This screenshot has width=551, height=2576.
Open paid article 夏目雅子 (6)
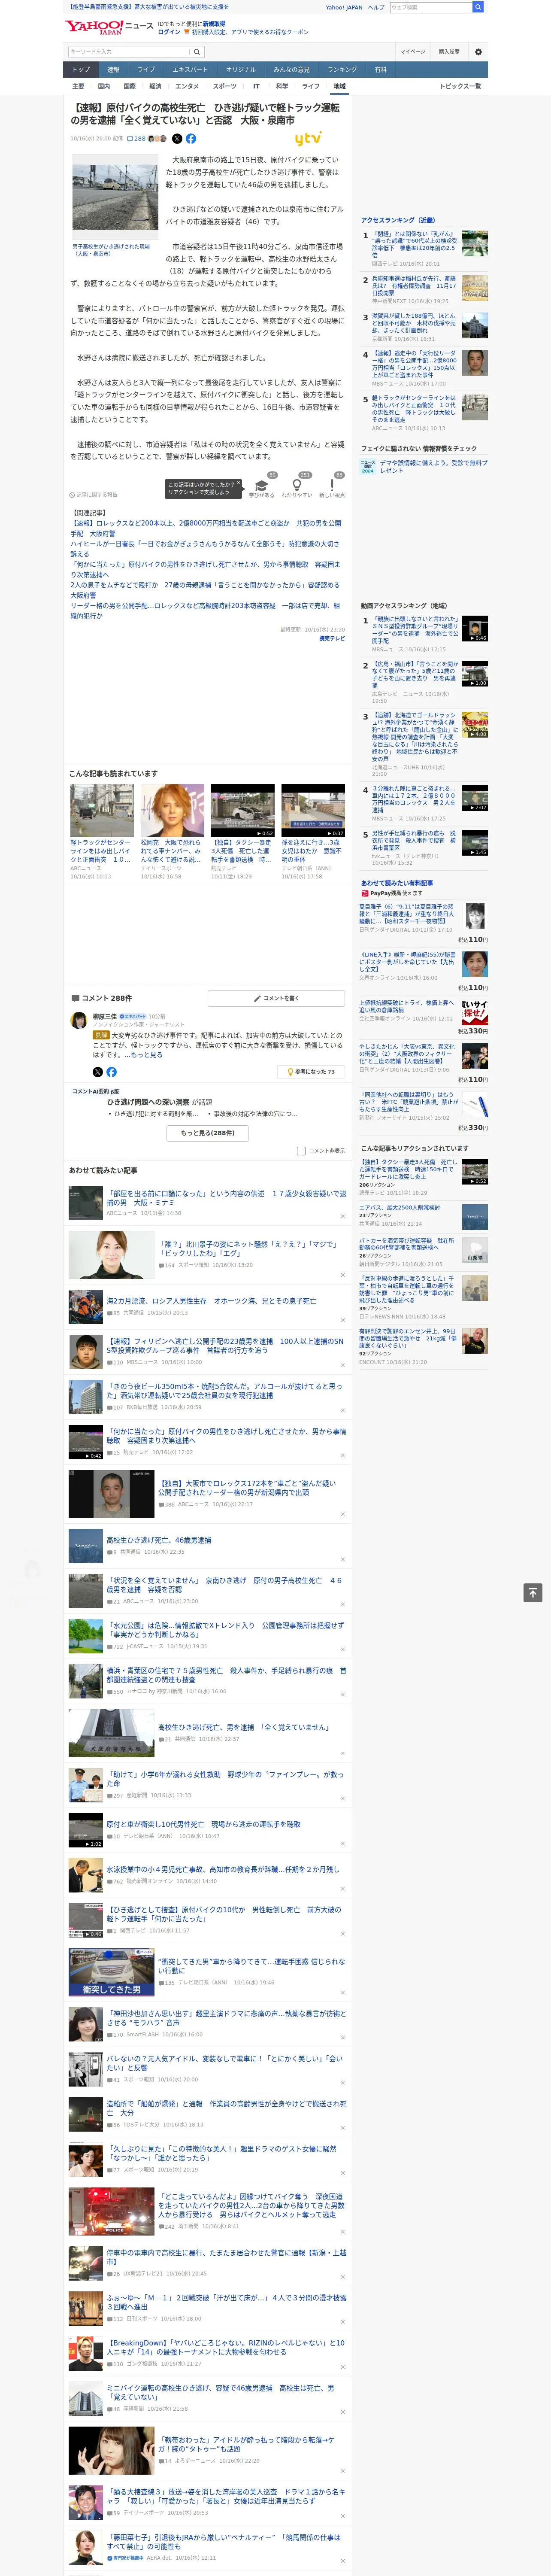click(x=406, y=913)
